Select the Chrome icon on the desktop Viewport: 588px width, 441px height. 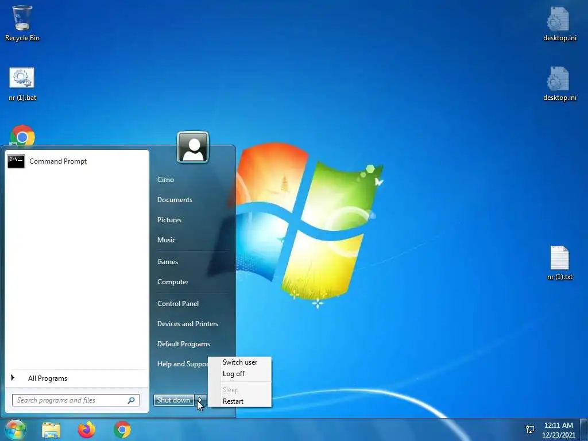click(22, 136)
